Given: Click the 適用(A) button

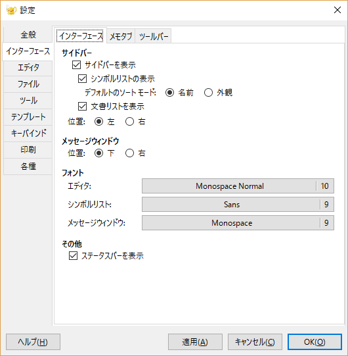Looking at the screenshot, I should click(195, 342).
